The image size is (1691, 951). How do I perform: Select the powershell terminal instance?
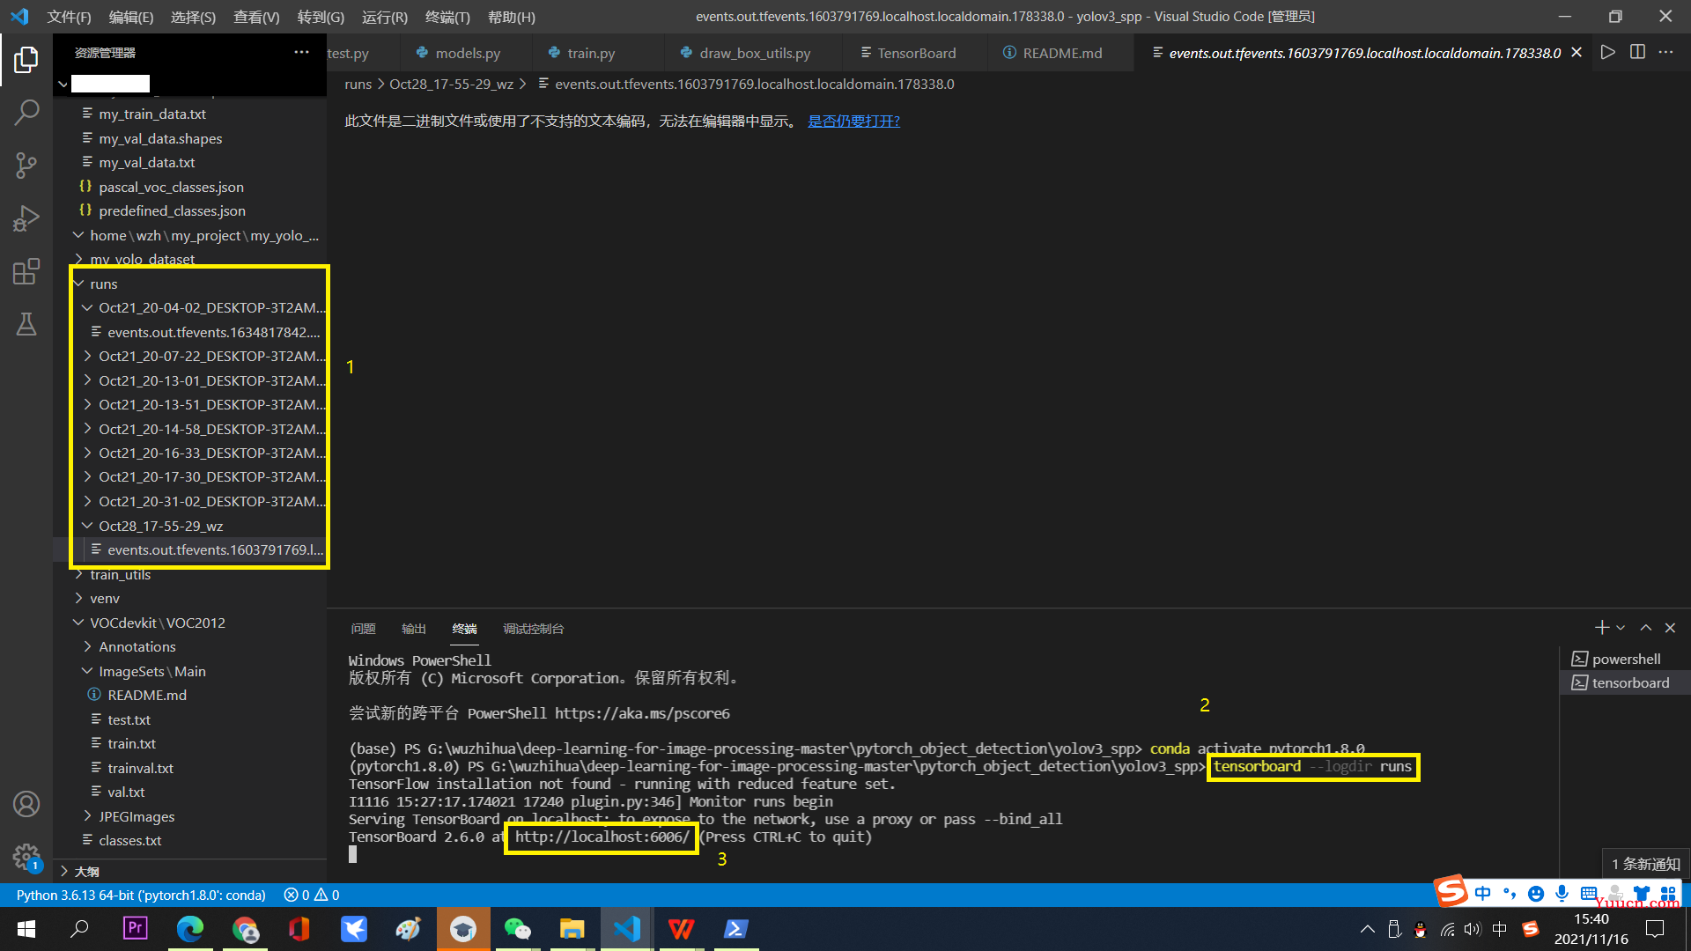click(x=1625, y=659)
